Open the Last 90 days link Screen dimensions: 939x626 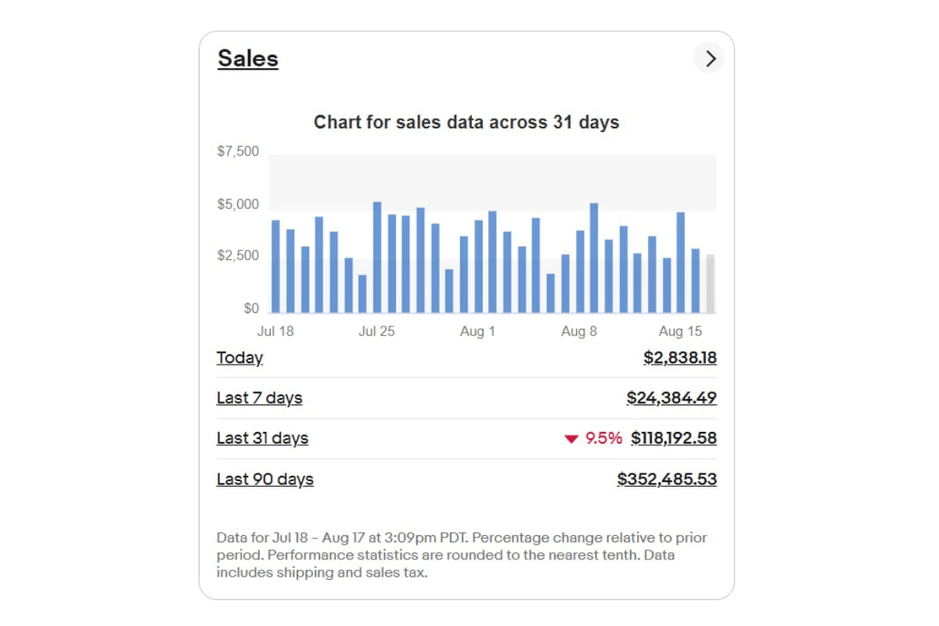(264, 479)
